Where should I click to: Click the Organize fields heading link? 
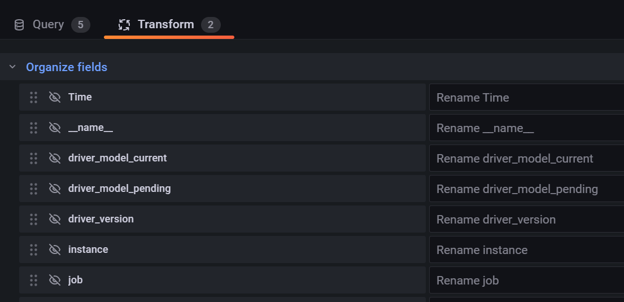point(67,67)
